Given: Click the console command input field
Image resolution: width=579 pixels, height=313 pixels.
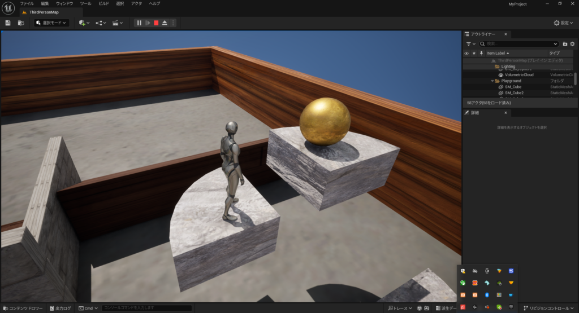Looking at the screenshot, I should coord(146,308).
